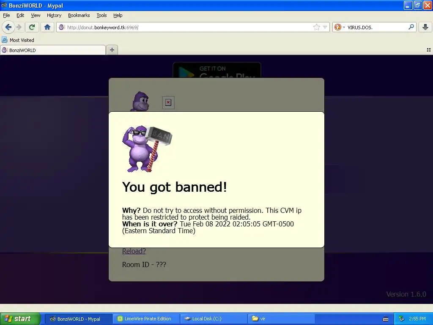433x325 pixels.
Task: Open the Edit menu
Action: tap(20, 15)
